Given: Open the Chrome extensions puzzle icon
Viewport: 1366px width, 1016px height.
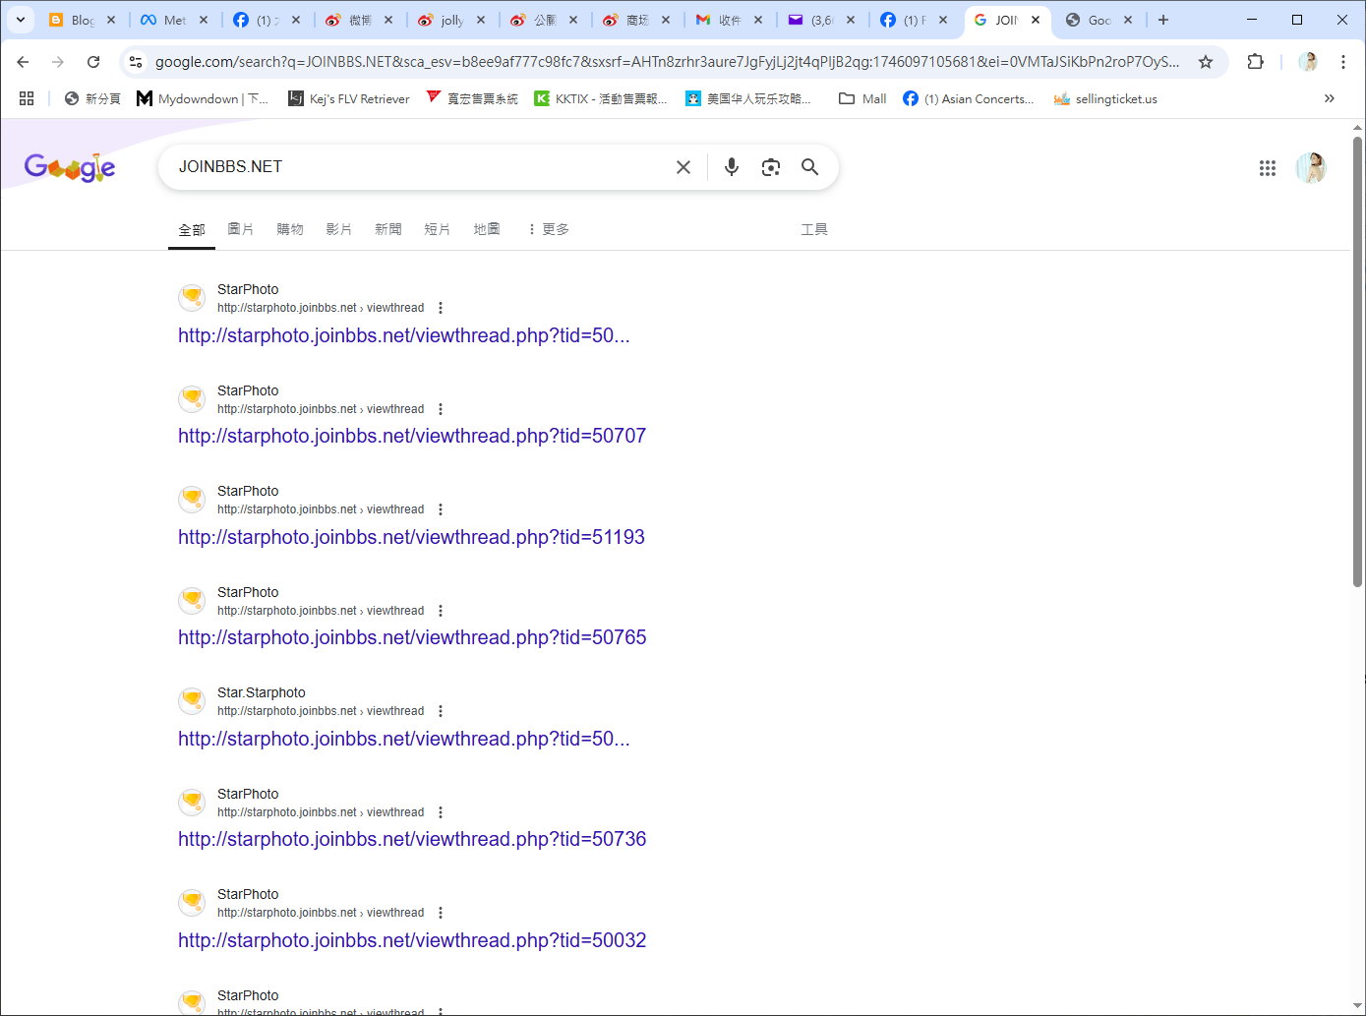Looking at the screenshot, I should coord(1255,62).
